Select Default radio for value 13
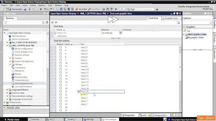 click(x=60, y=73)
